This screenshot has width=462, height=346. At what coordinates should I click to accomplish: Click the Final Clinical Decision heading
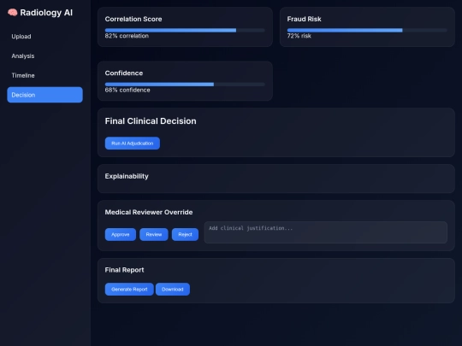coord(151,121)
